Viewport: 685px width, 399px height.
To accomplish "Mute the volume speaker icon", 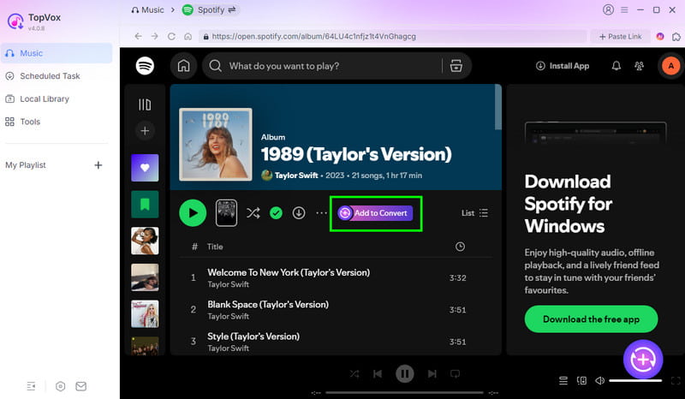I will point(600,381).
